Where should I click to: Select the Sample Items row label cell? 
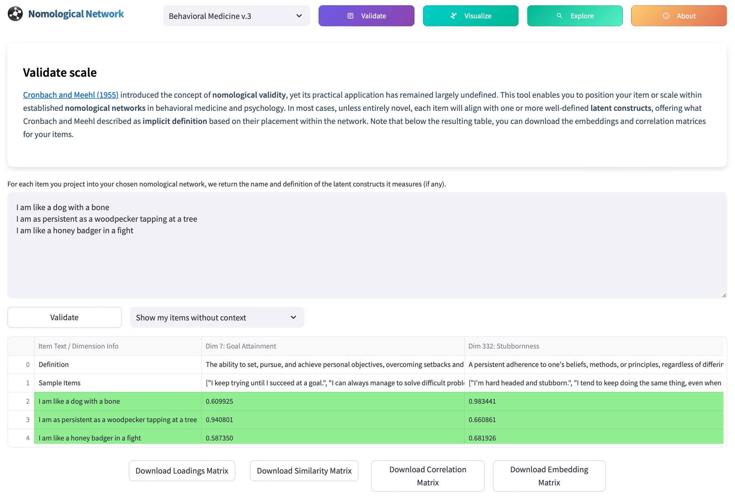(x=118, y=383)
